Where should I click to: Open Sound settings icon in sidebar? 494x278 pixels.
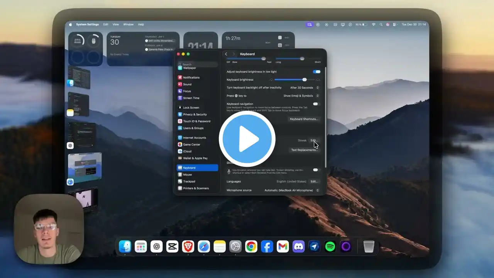[180, 84]
